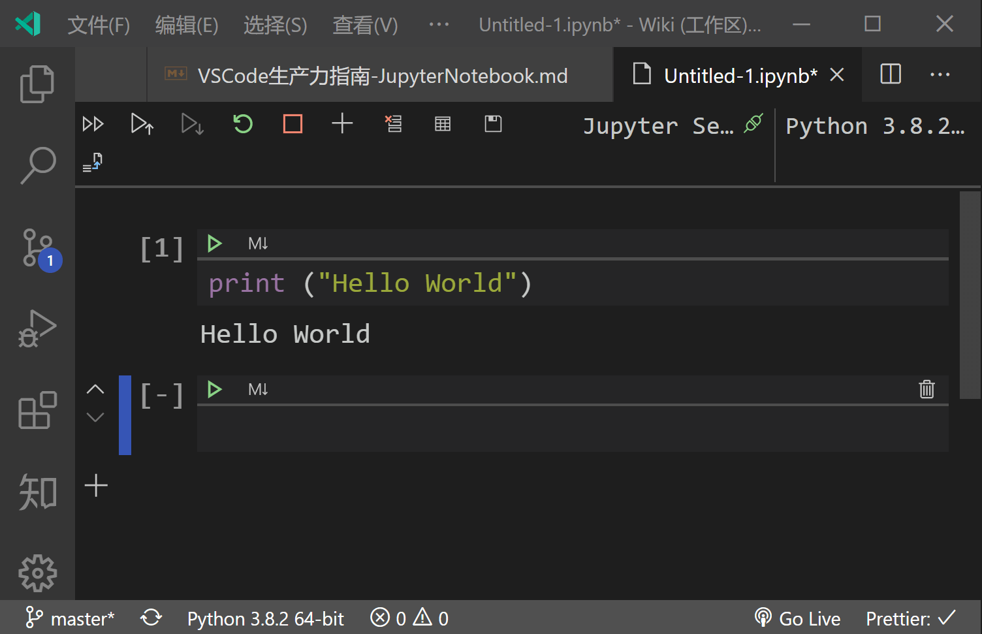982x634 pixels.
Task: Clear all cell outputs
Action: [x=393, y=123]
